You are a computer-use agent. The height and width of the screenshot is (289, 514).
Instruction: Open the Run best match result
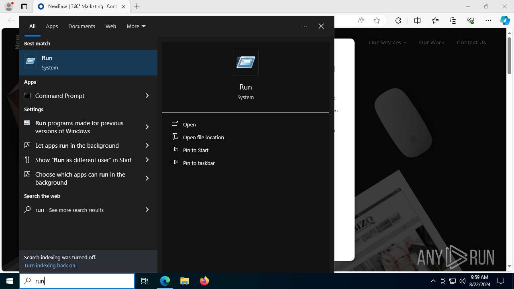tap(88, 63)
